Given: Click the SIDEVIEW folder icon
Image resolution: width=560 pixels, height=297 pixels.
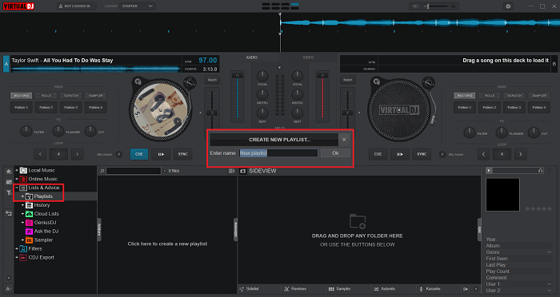Looking at the screenshot, I should 243,171.
